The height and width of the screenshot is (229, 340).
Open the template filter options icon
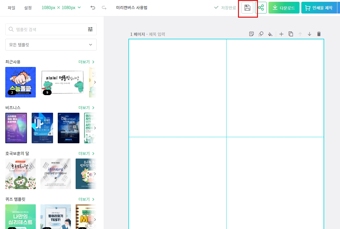point(90,29)
